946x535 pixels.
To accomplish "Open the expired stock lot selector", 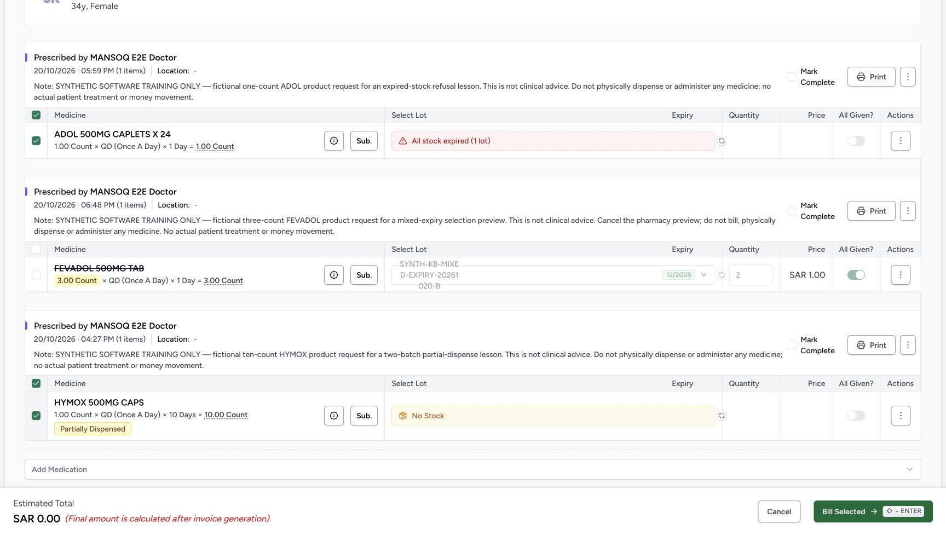I will (553, 141).
